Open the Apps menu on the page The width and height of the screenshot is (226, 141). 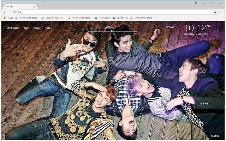click(26, 28)
